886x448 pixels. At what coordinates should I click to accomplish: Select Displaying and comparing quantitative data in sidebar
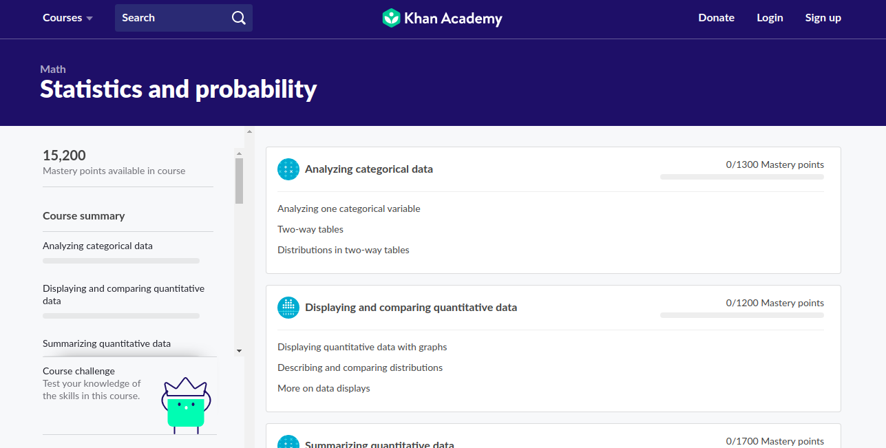click(124, 295)
